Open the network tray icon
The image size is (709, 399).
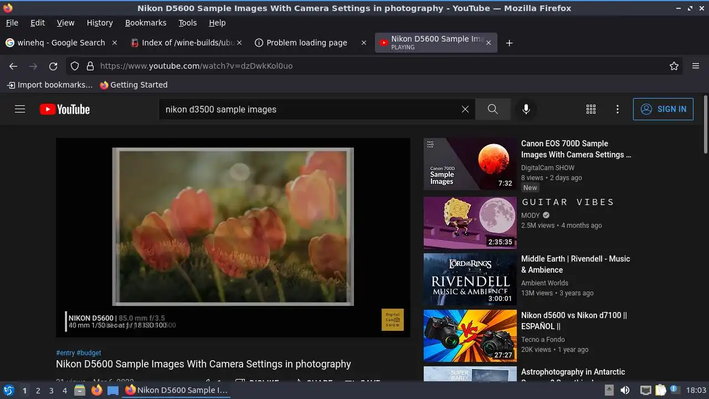[645, 390]
